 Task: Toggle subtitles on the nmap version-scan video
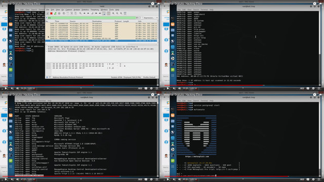point(146,179)
